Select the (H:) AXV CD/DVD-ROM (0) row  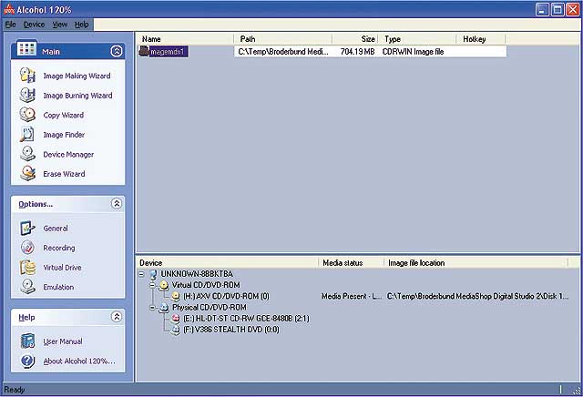[226, 296]
